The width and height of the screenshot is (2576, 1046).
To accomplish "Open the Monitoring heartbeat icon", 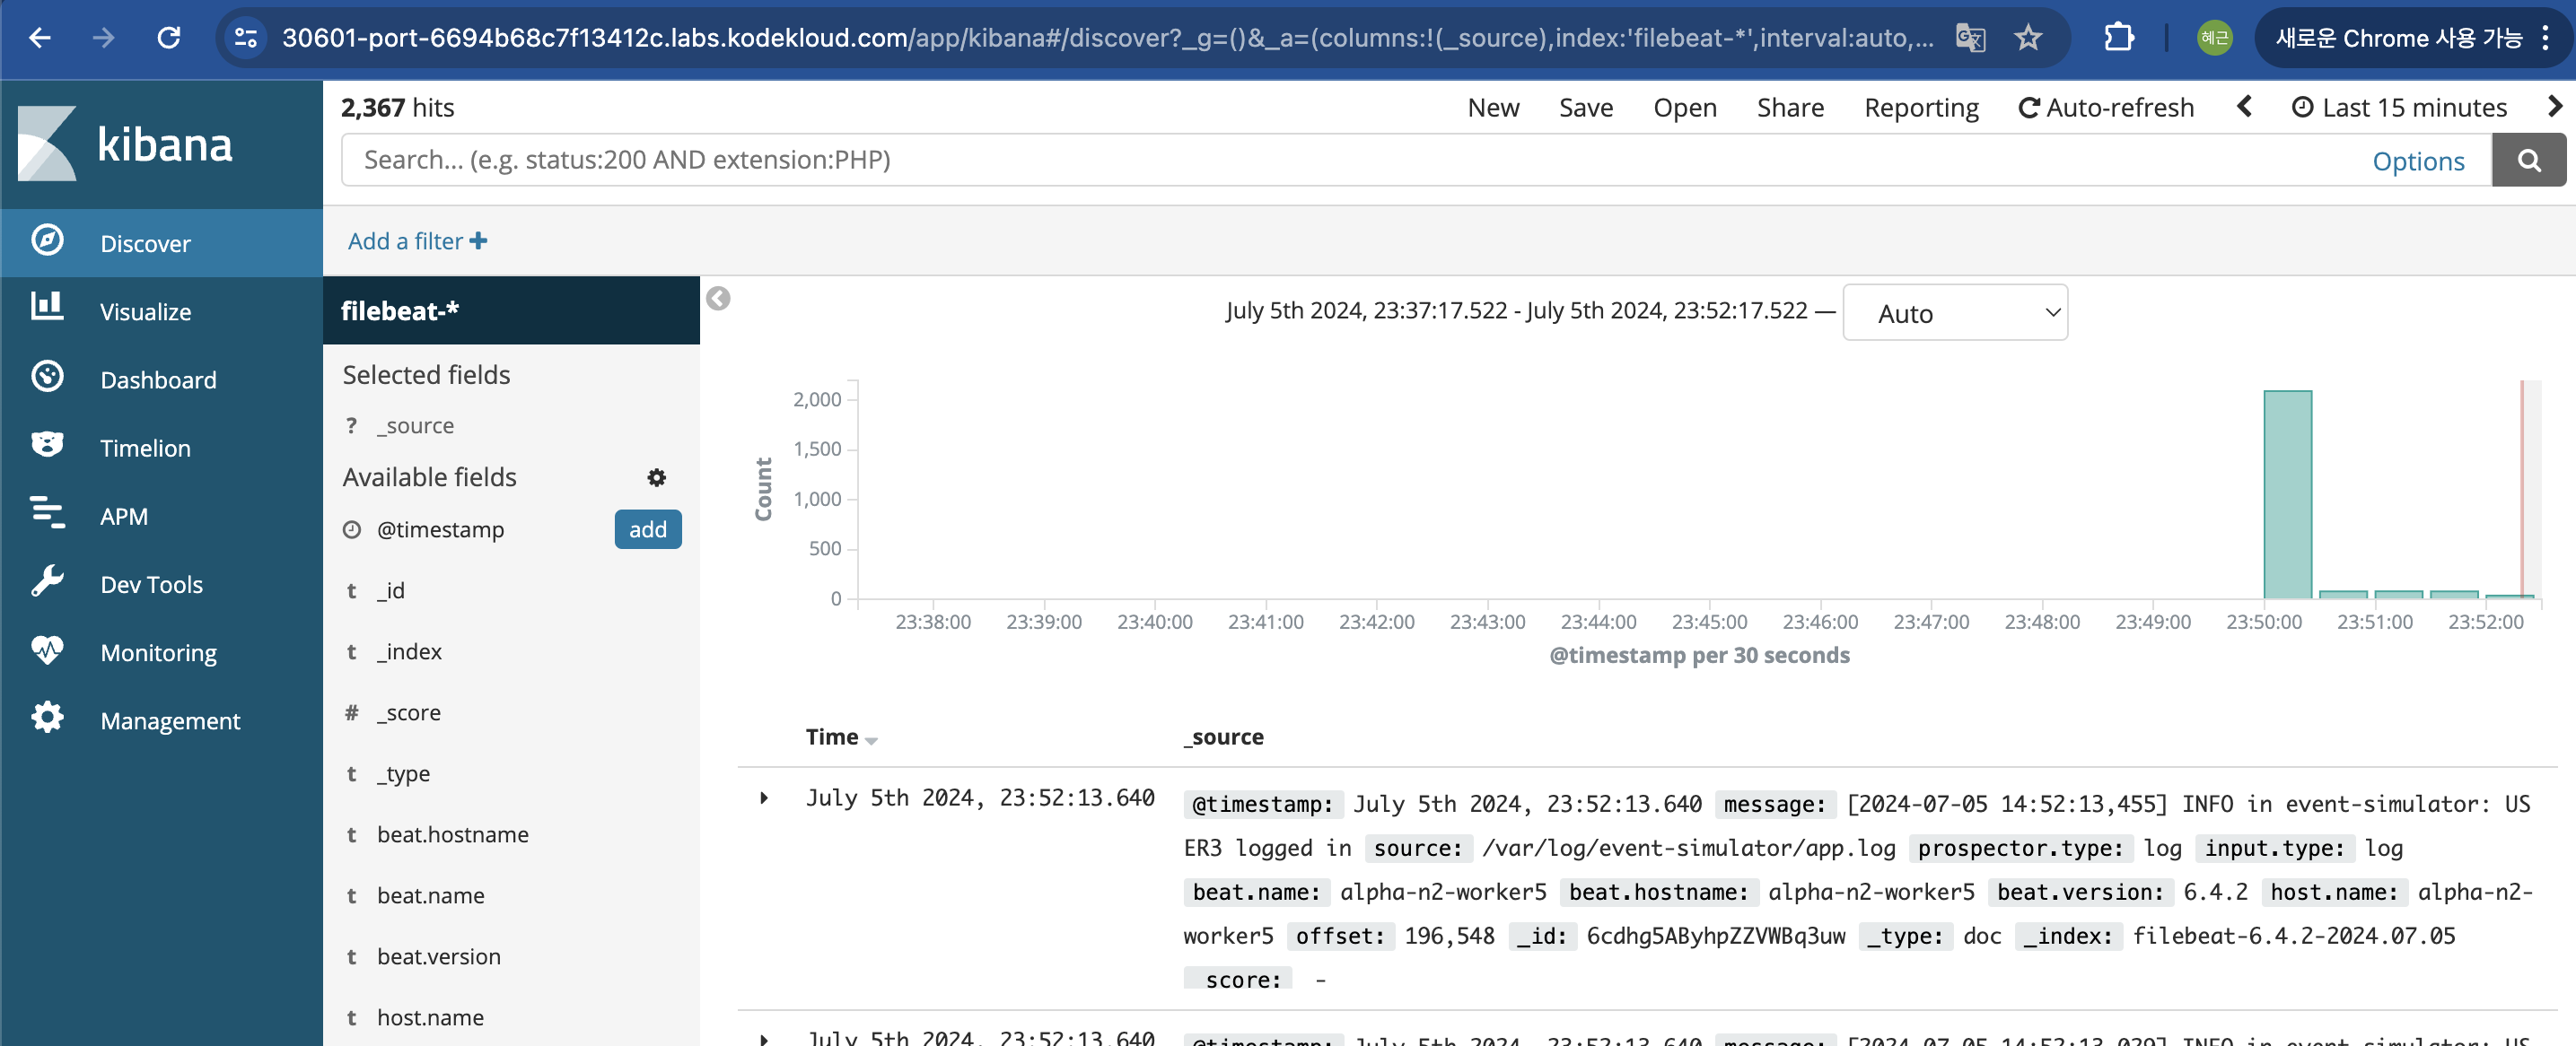I will (x=47, y=650).
